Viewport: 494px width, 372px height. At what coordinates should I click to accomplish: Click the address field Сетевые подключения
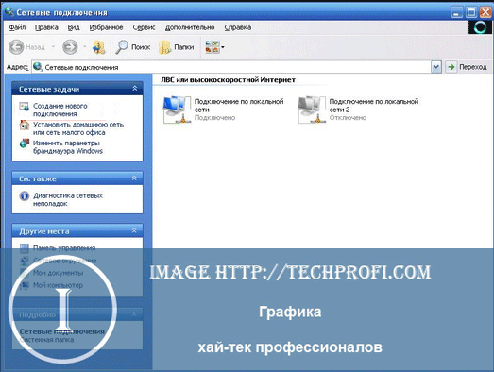tap(231, 67)
